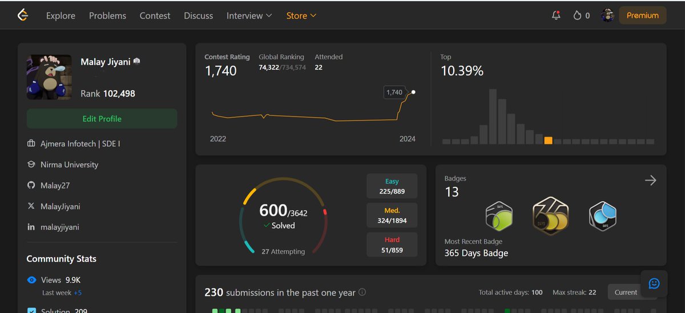Click the tallest bar in rating histogram
This screenshot has width=685, height=313.
tap(493, 117)
